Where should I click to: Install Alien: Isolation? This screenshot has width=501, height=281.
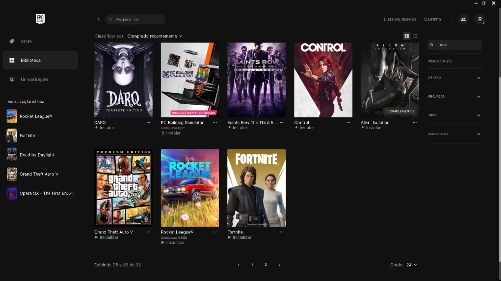point(371,128)
